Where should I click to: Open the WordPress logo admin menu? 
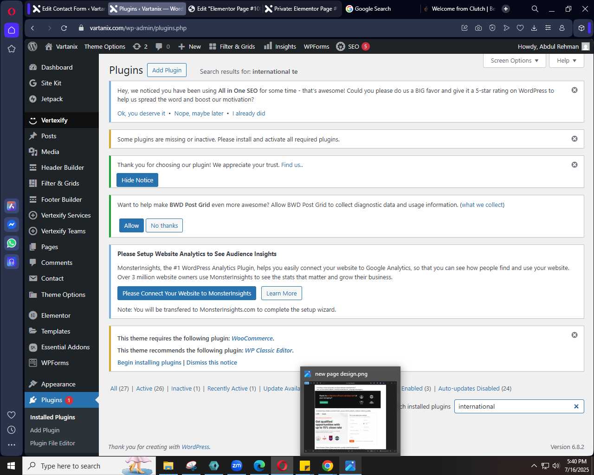[x=32, y=46]
